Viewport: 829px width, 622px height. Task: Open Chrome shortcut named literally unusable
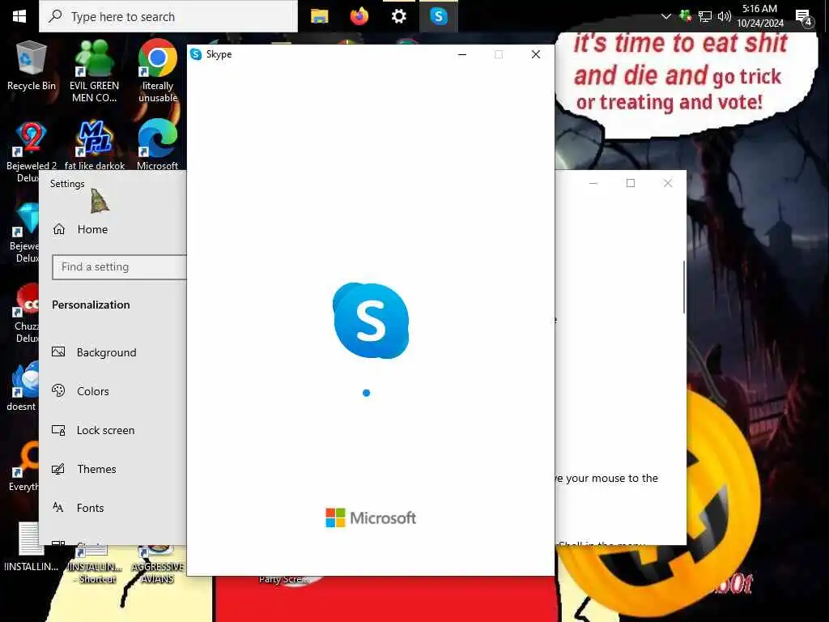[158, 71]
